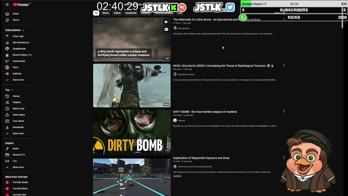The image size is (348, 196).
Task: Open more options for DIRTY BOMB Wisioner video
Action: tap(284, 111)
